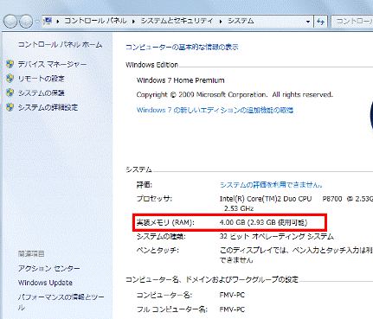Open the address bar history dropdown
The image size is (373, 319).
pyautogui.click(x=308, y=22)
